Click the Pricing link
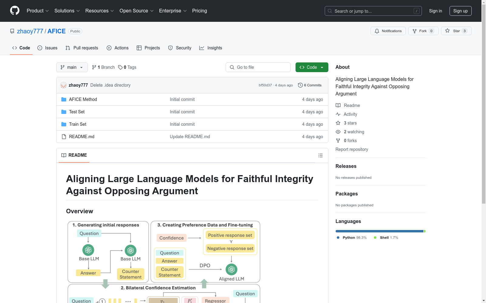The height and width of the screenshot is (303, 486). [x=200, y=11]
